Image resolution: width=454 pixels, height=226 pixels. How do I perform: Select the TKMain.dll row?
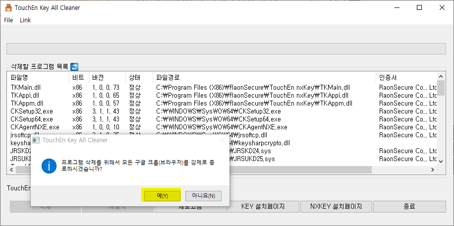(223, 87)
